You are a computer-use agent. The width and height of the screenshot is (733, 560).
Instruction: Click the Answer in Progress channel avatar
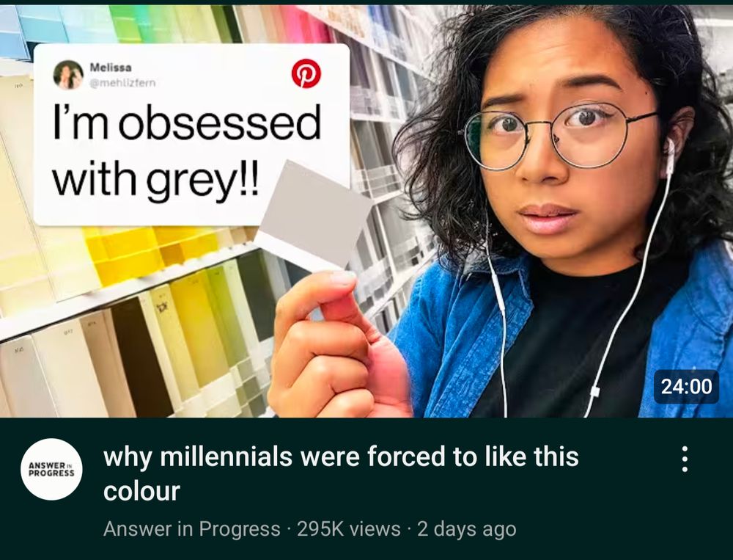[51, 469]
